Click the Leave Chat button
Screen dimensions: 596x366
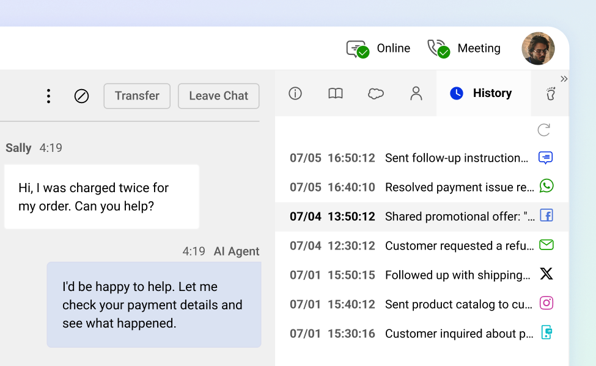click(x=219, y=96)
